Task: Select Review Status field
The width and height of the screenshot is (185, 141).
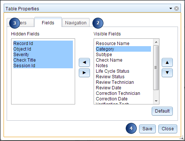Action: point(123,77)
